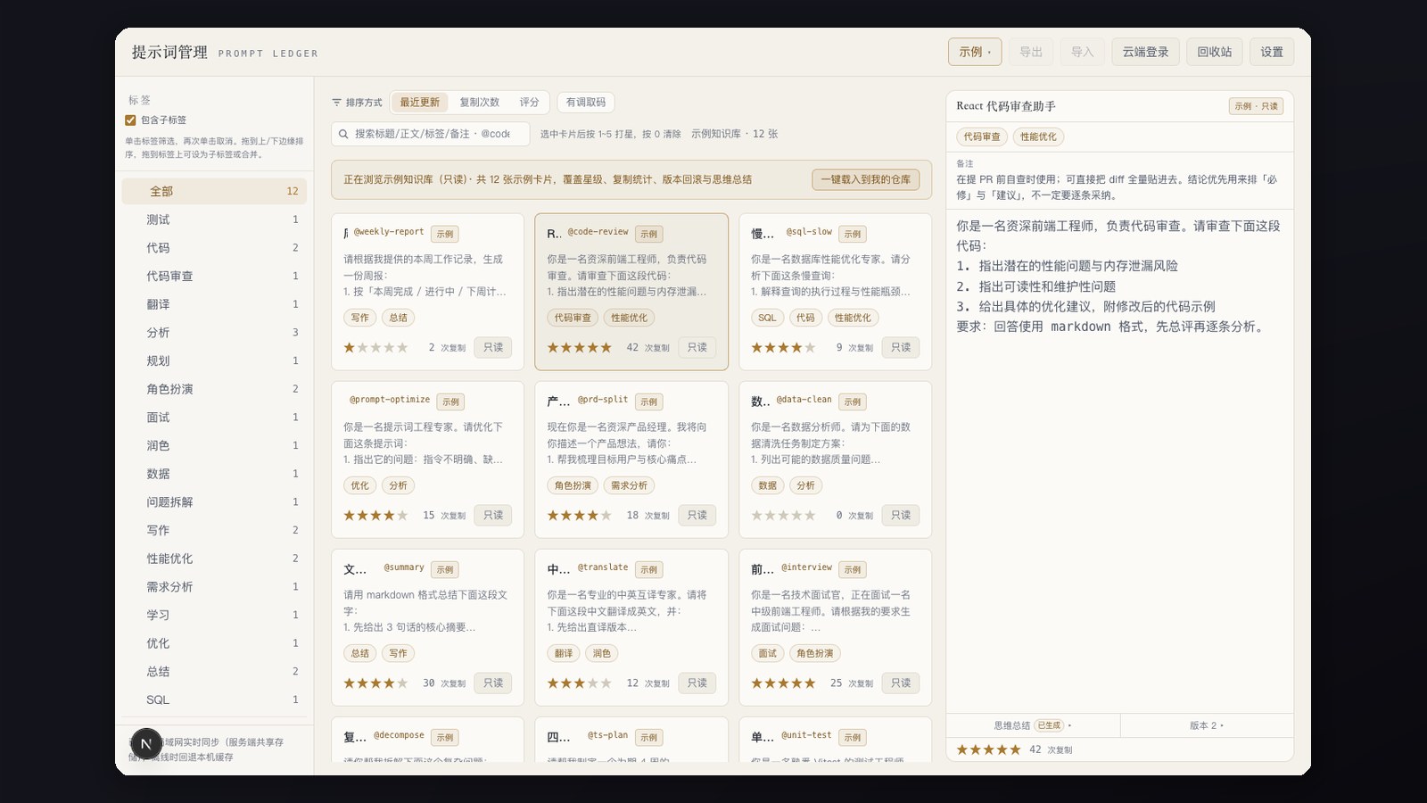Viewport: 1427px width, 803px height.
Task: Click the @interview code label
Action: click(806, 567)
